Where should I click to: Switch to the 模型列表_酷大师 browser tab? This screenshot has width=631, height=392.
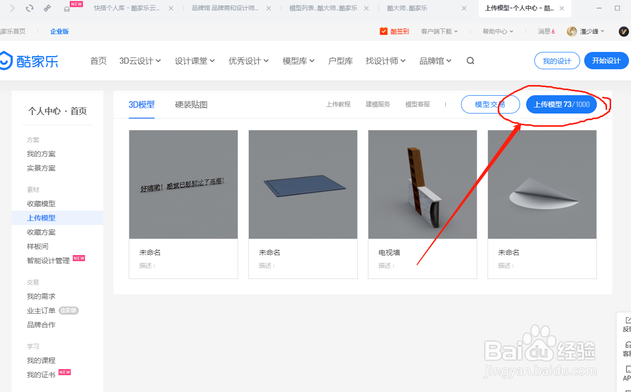(x=324, y=9)
